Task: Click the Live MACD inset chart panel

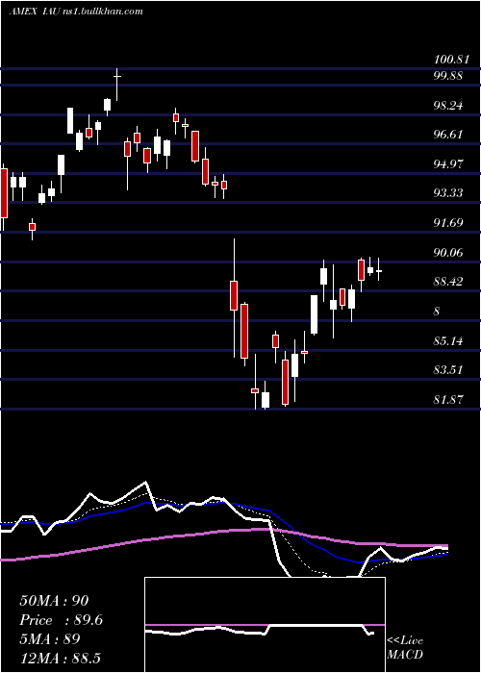Action: tap(265, 625)
